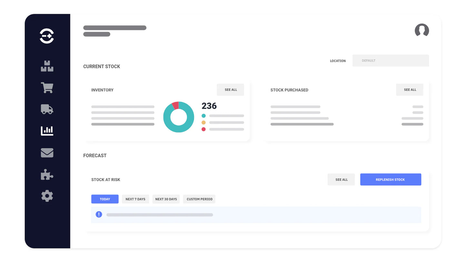This screenshot has width=466, height=262.
Task: Open the messages envelope icon
Action: pos(47,152)
